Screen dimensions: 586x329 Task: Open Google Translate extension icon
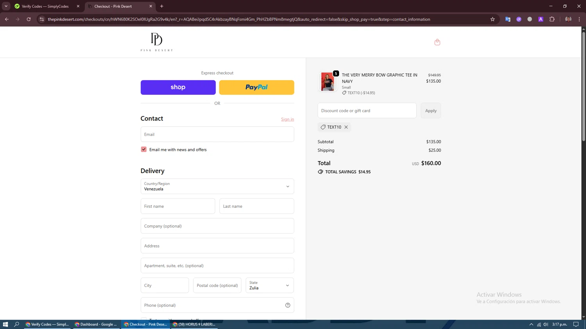507,19
